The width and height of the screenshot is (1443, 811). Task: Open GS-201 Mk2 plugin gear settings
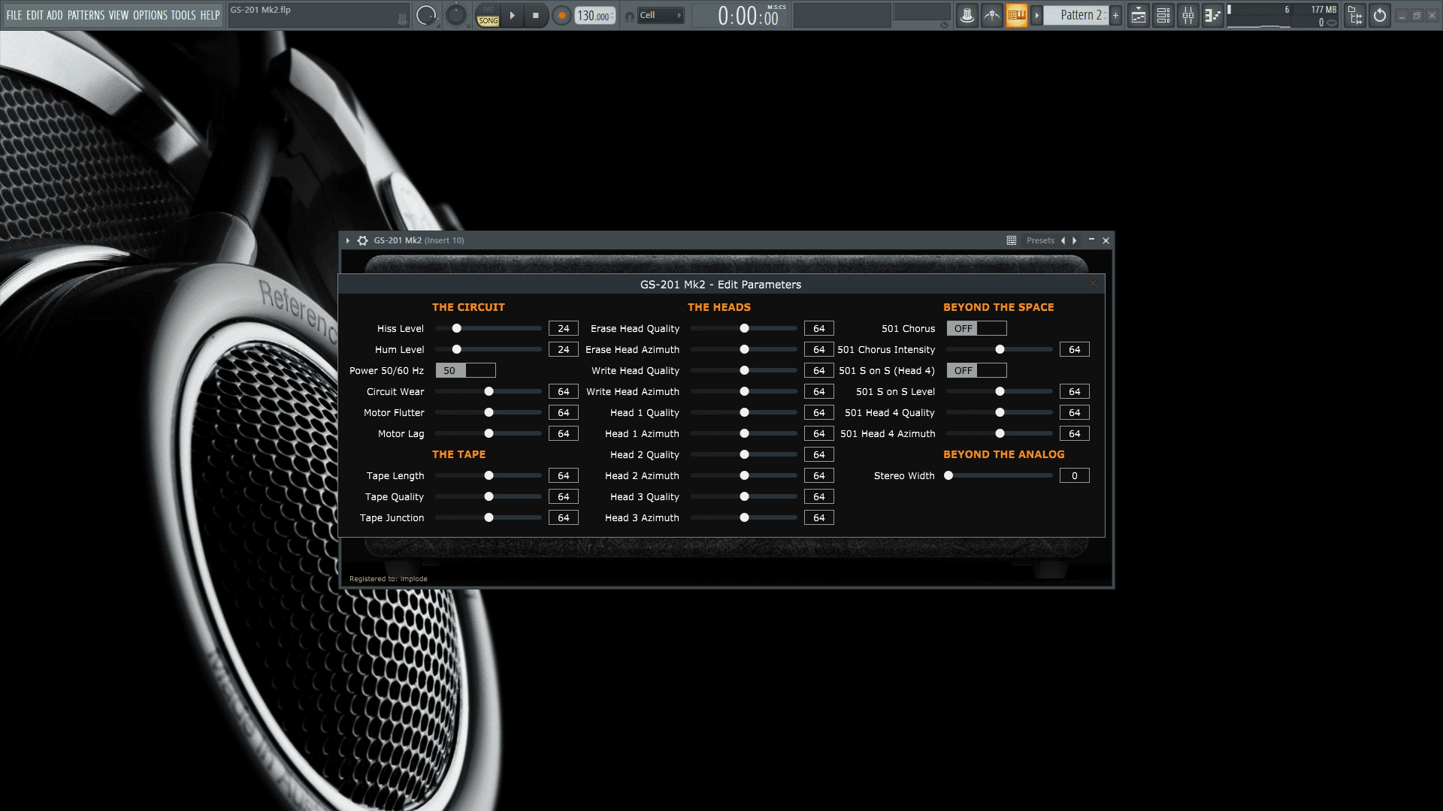(363, 240)
